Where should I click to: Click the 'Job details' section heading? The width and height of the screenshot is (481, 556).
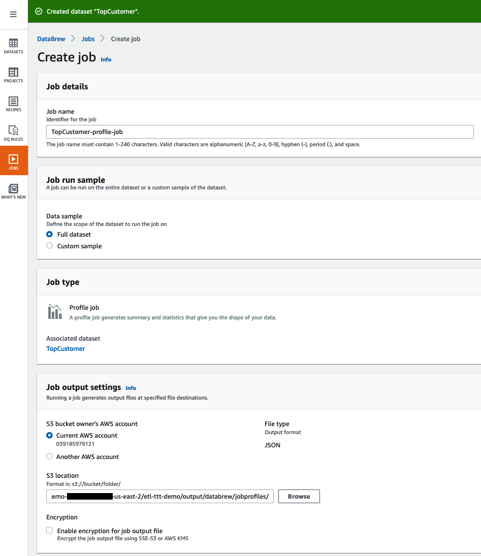click(67, 86)
